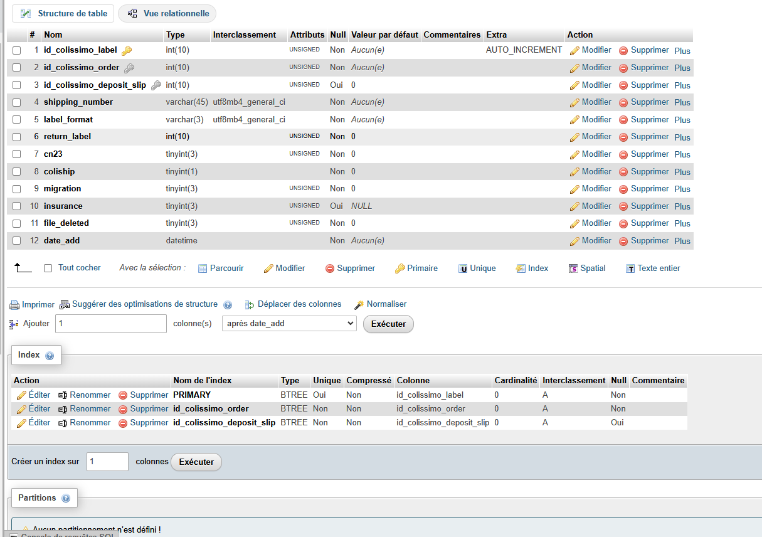Open Déplacer des colonnes link
Viewport: 762px width, 537px height.
(x=299, y=304)
